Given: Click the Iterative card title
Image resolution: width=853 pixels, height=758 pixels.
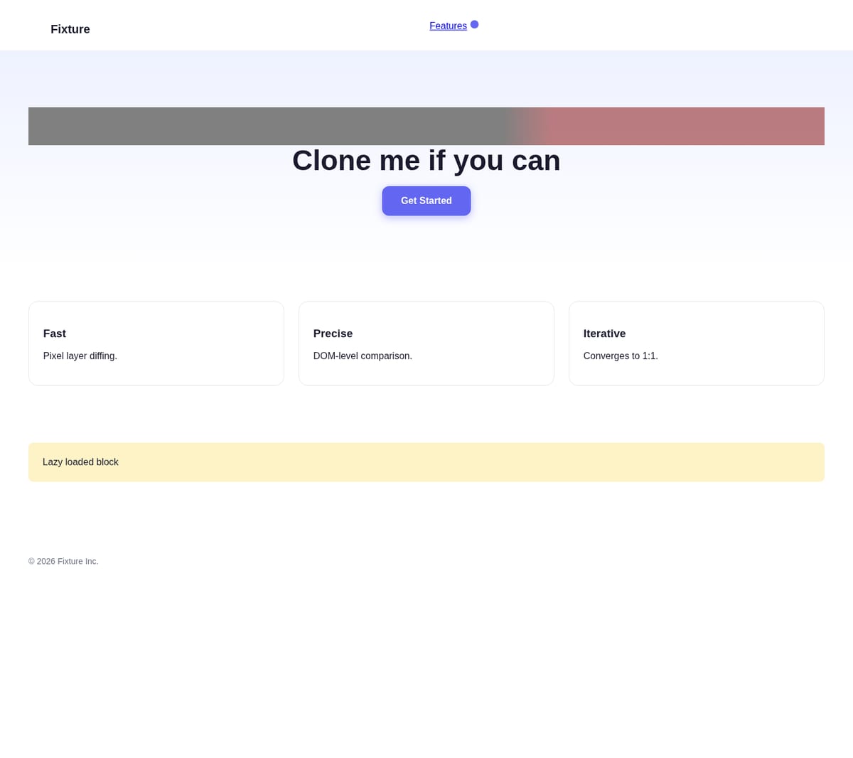Looking at the screenshot, I should pos(604,333).
